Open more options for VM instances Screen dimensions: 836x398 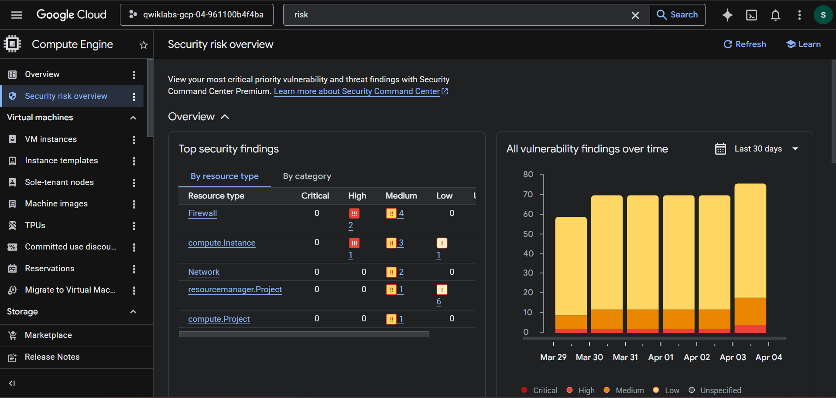coord(134,140)
